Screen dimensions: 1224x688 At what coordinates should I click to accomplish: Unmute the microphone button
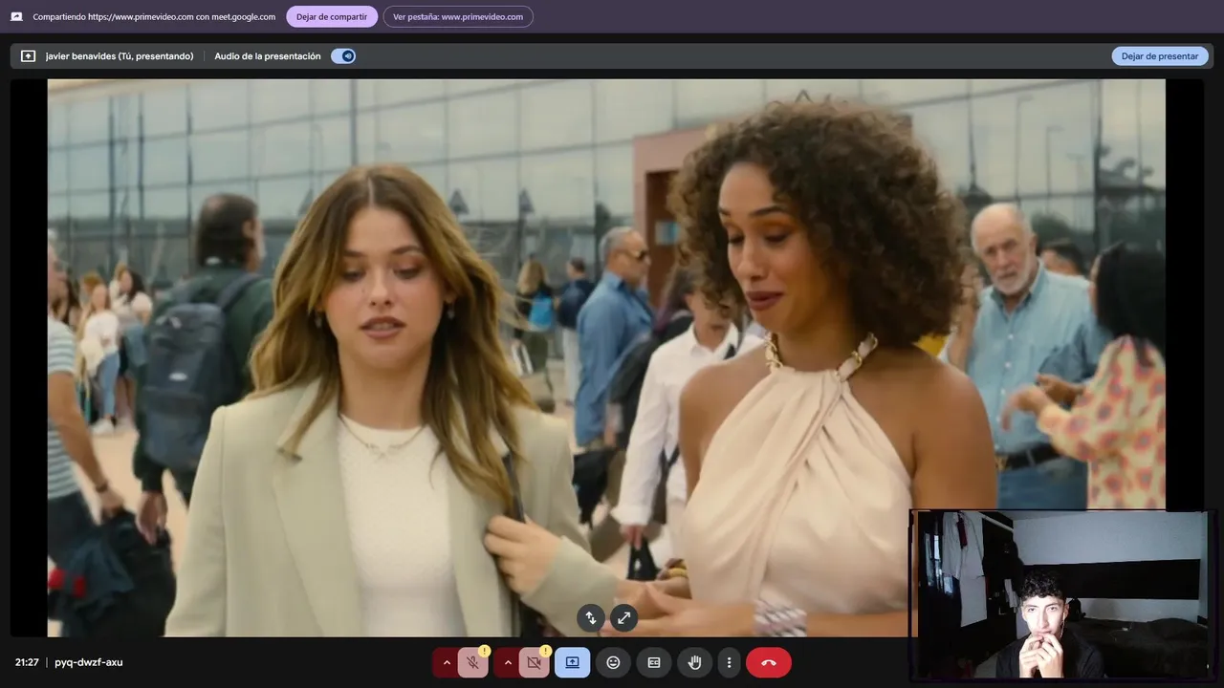[472, 662]
